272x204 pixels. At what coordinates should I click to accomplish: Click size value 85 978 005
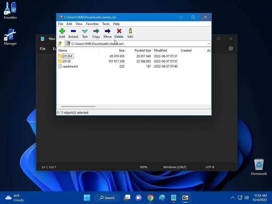click(x=117, y=56)
